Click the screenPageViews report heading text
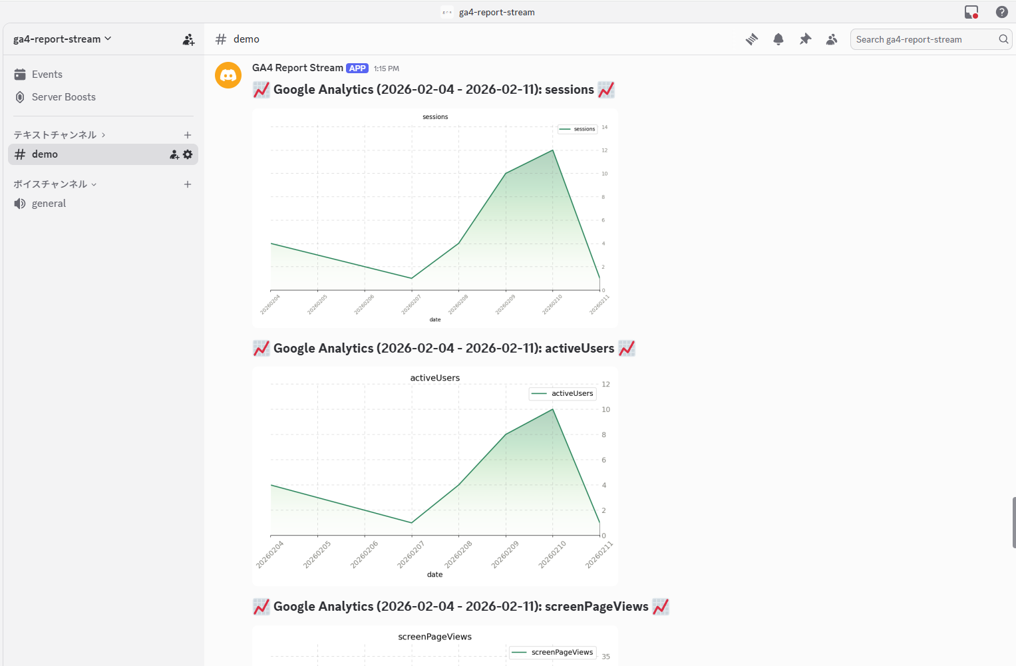The image size is (1016, 666). (461, 607)
